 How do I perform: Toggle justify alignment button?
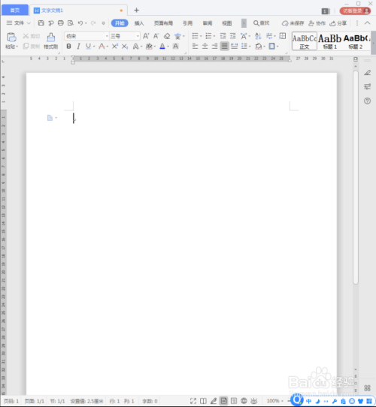point(224,47)
